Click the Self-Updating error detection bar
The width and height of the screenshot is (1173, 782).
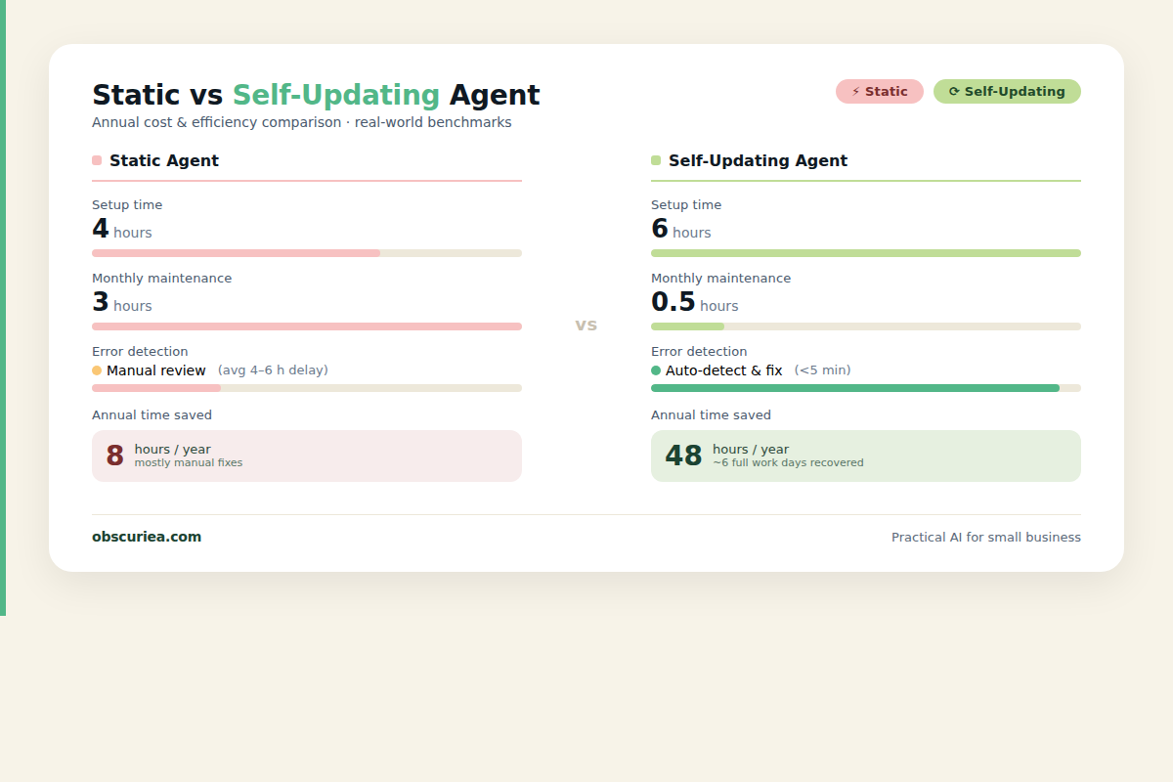pyautogui.click(x=866, y=388)
